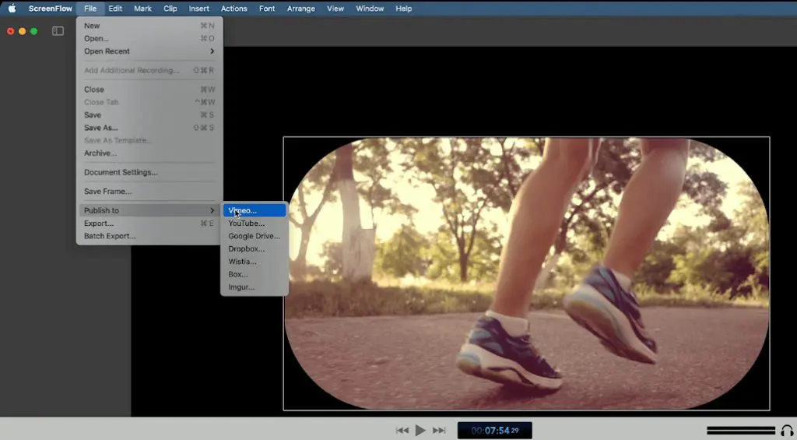Open the Apple menu
This screenshot has width=797, height=440.
12,8
